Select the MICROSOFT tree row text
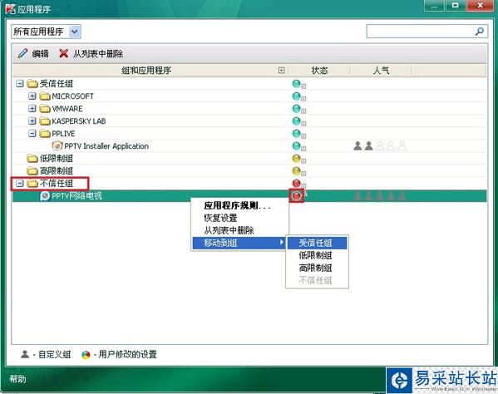 [x=72, y=96]
